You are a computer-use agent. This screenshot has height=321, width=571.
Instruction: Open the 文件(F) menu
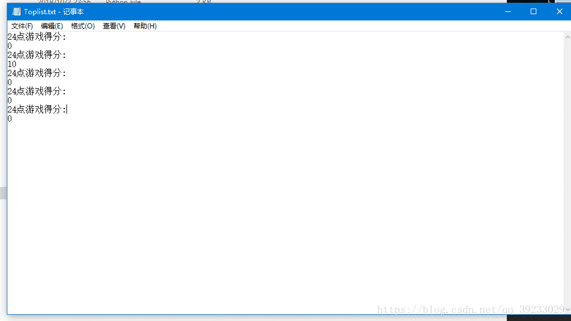click(x=22, y=26)
